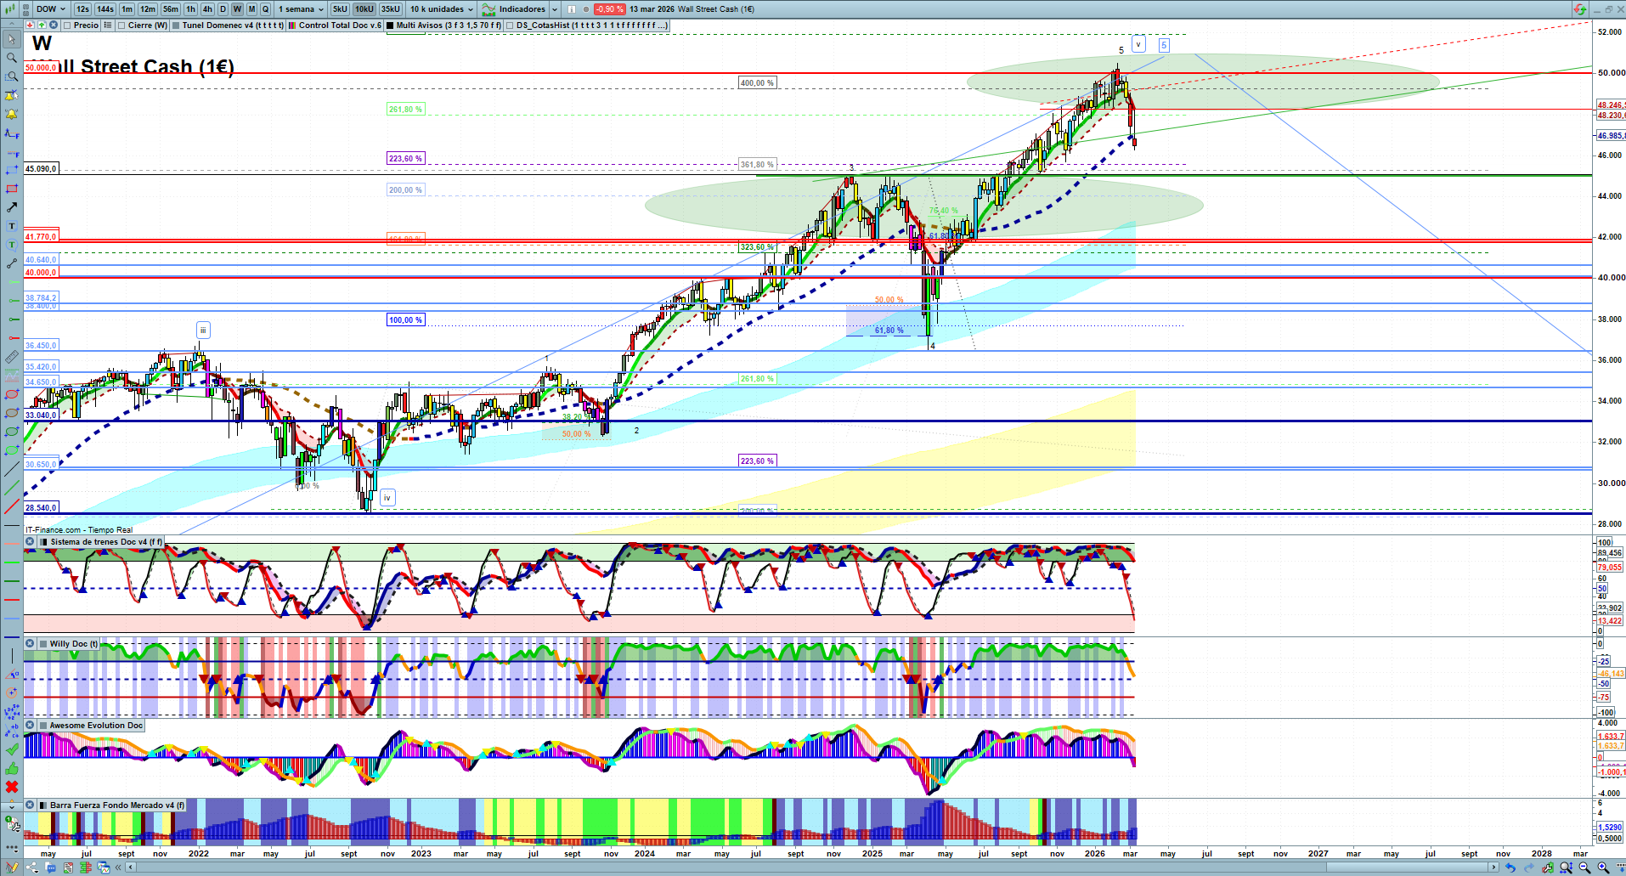Screen dimensions: 1626x876
Task: Select the D daily timeframe
Action: [x=223, y=9]
